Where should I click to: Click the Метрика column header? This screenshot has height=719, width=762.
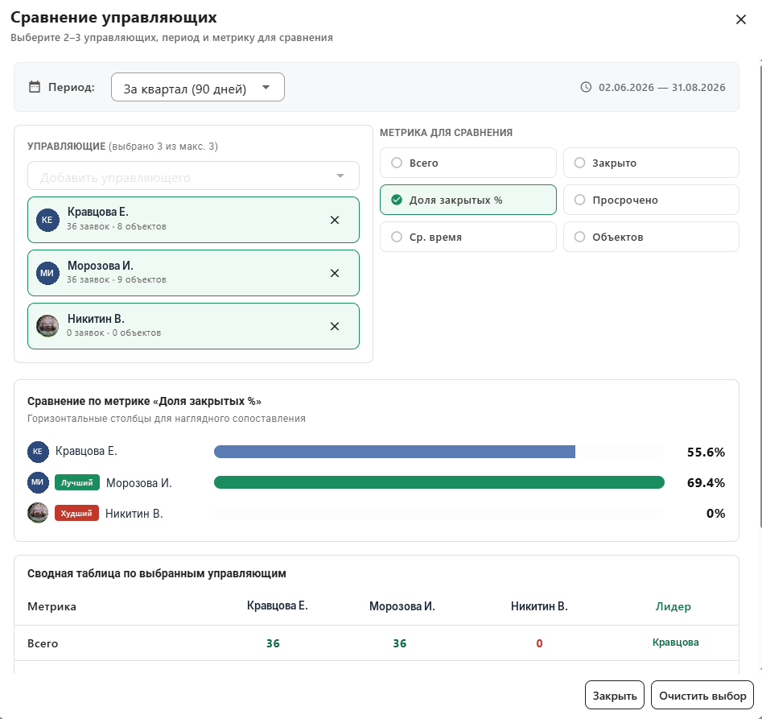tap(51, 606)
